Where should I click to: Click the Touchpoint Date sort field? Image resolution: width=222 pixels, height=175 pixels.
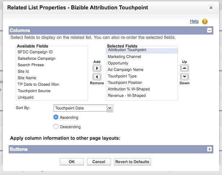(x=80, y=108)
